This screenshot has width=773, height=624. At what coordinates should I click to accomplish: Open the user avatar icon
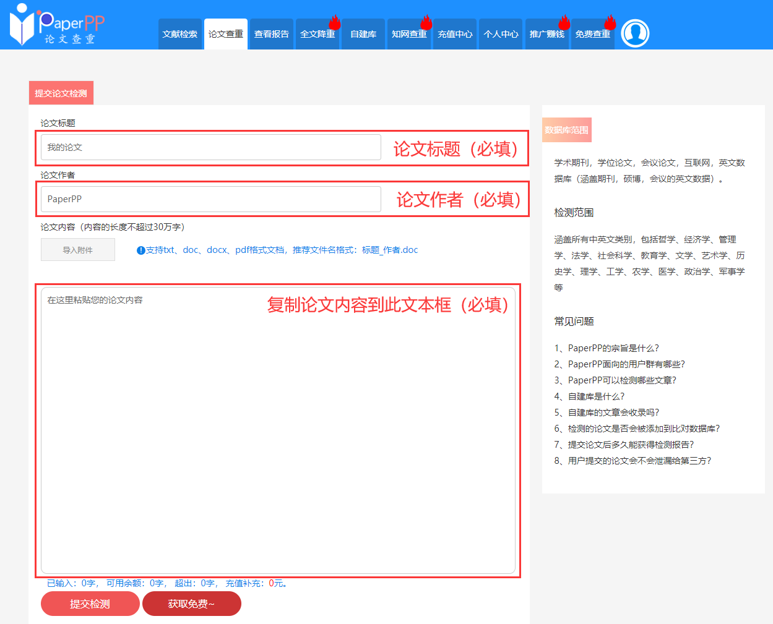tap(635, 33)
